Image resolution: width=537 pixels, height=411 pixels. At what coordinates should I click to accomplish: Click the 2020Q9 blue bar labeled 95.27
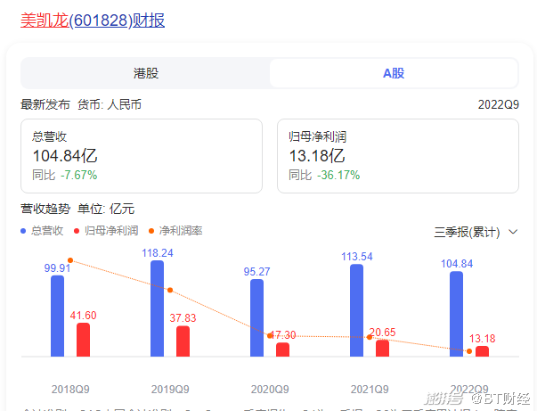point(256,317)
